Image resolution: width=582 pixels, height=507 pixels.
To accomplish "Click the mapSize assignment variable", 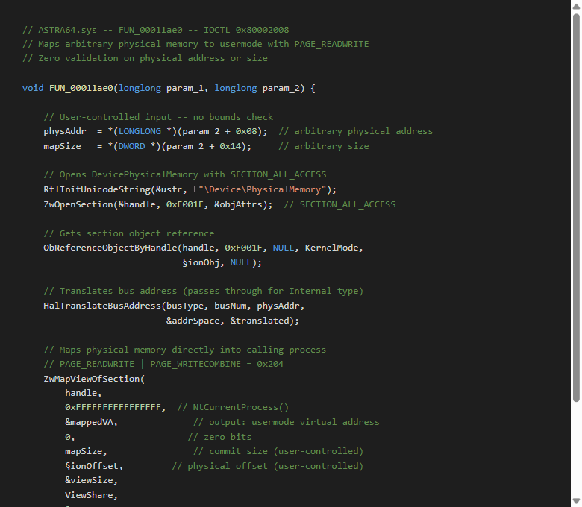I will pos(62,146).
